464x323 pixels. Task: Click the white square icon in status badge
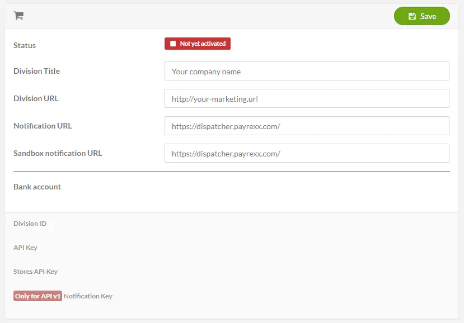(x=173, y=44)
